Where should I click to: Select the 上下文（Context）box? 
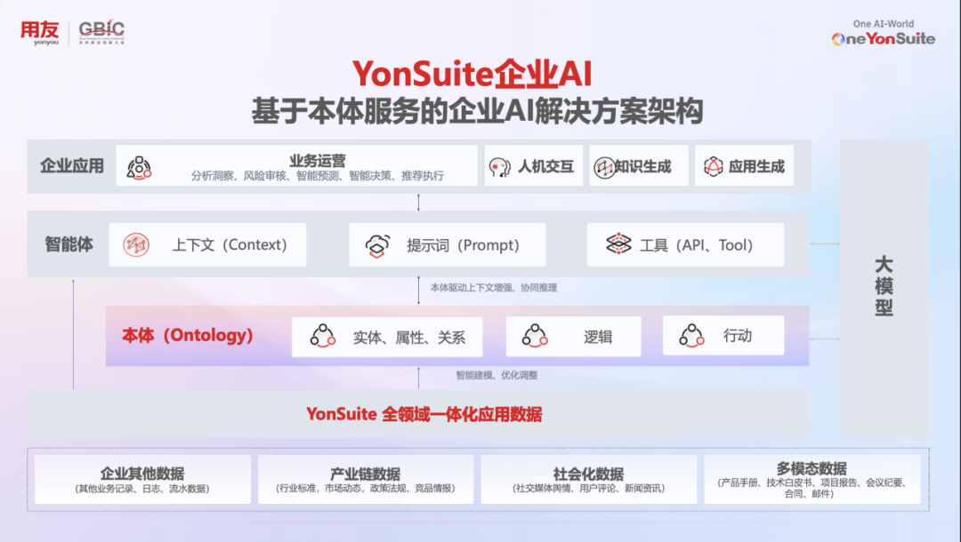click(x=207, y=244)
